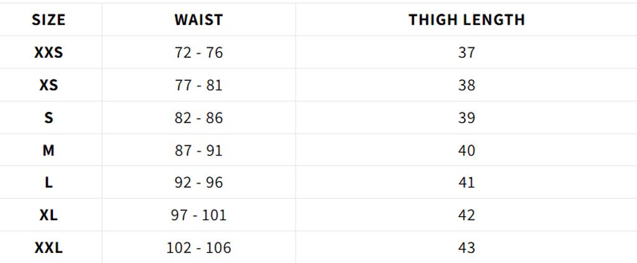Select waist range 82 - 86
This screenshot has width=637, height=263.
coord(198,118)
